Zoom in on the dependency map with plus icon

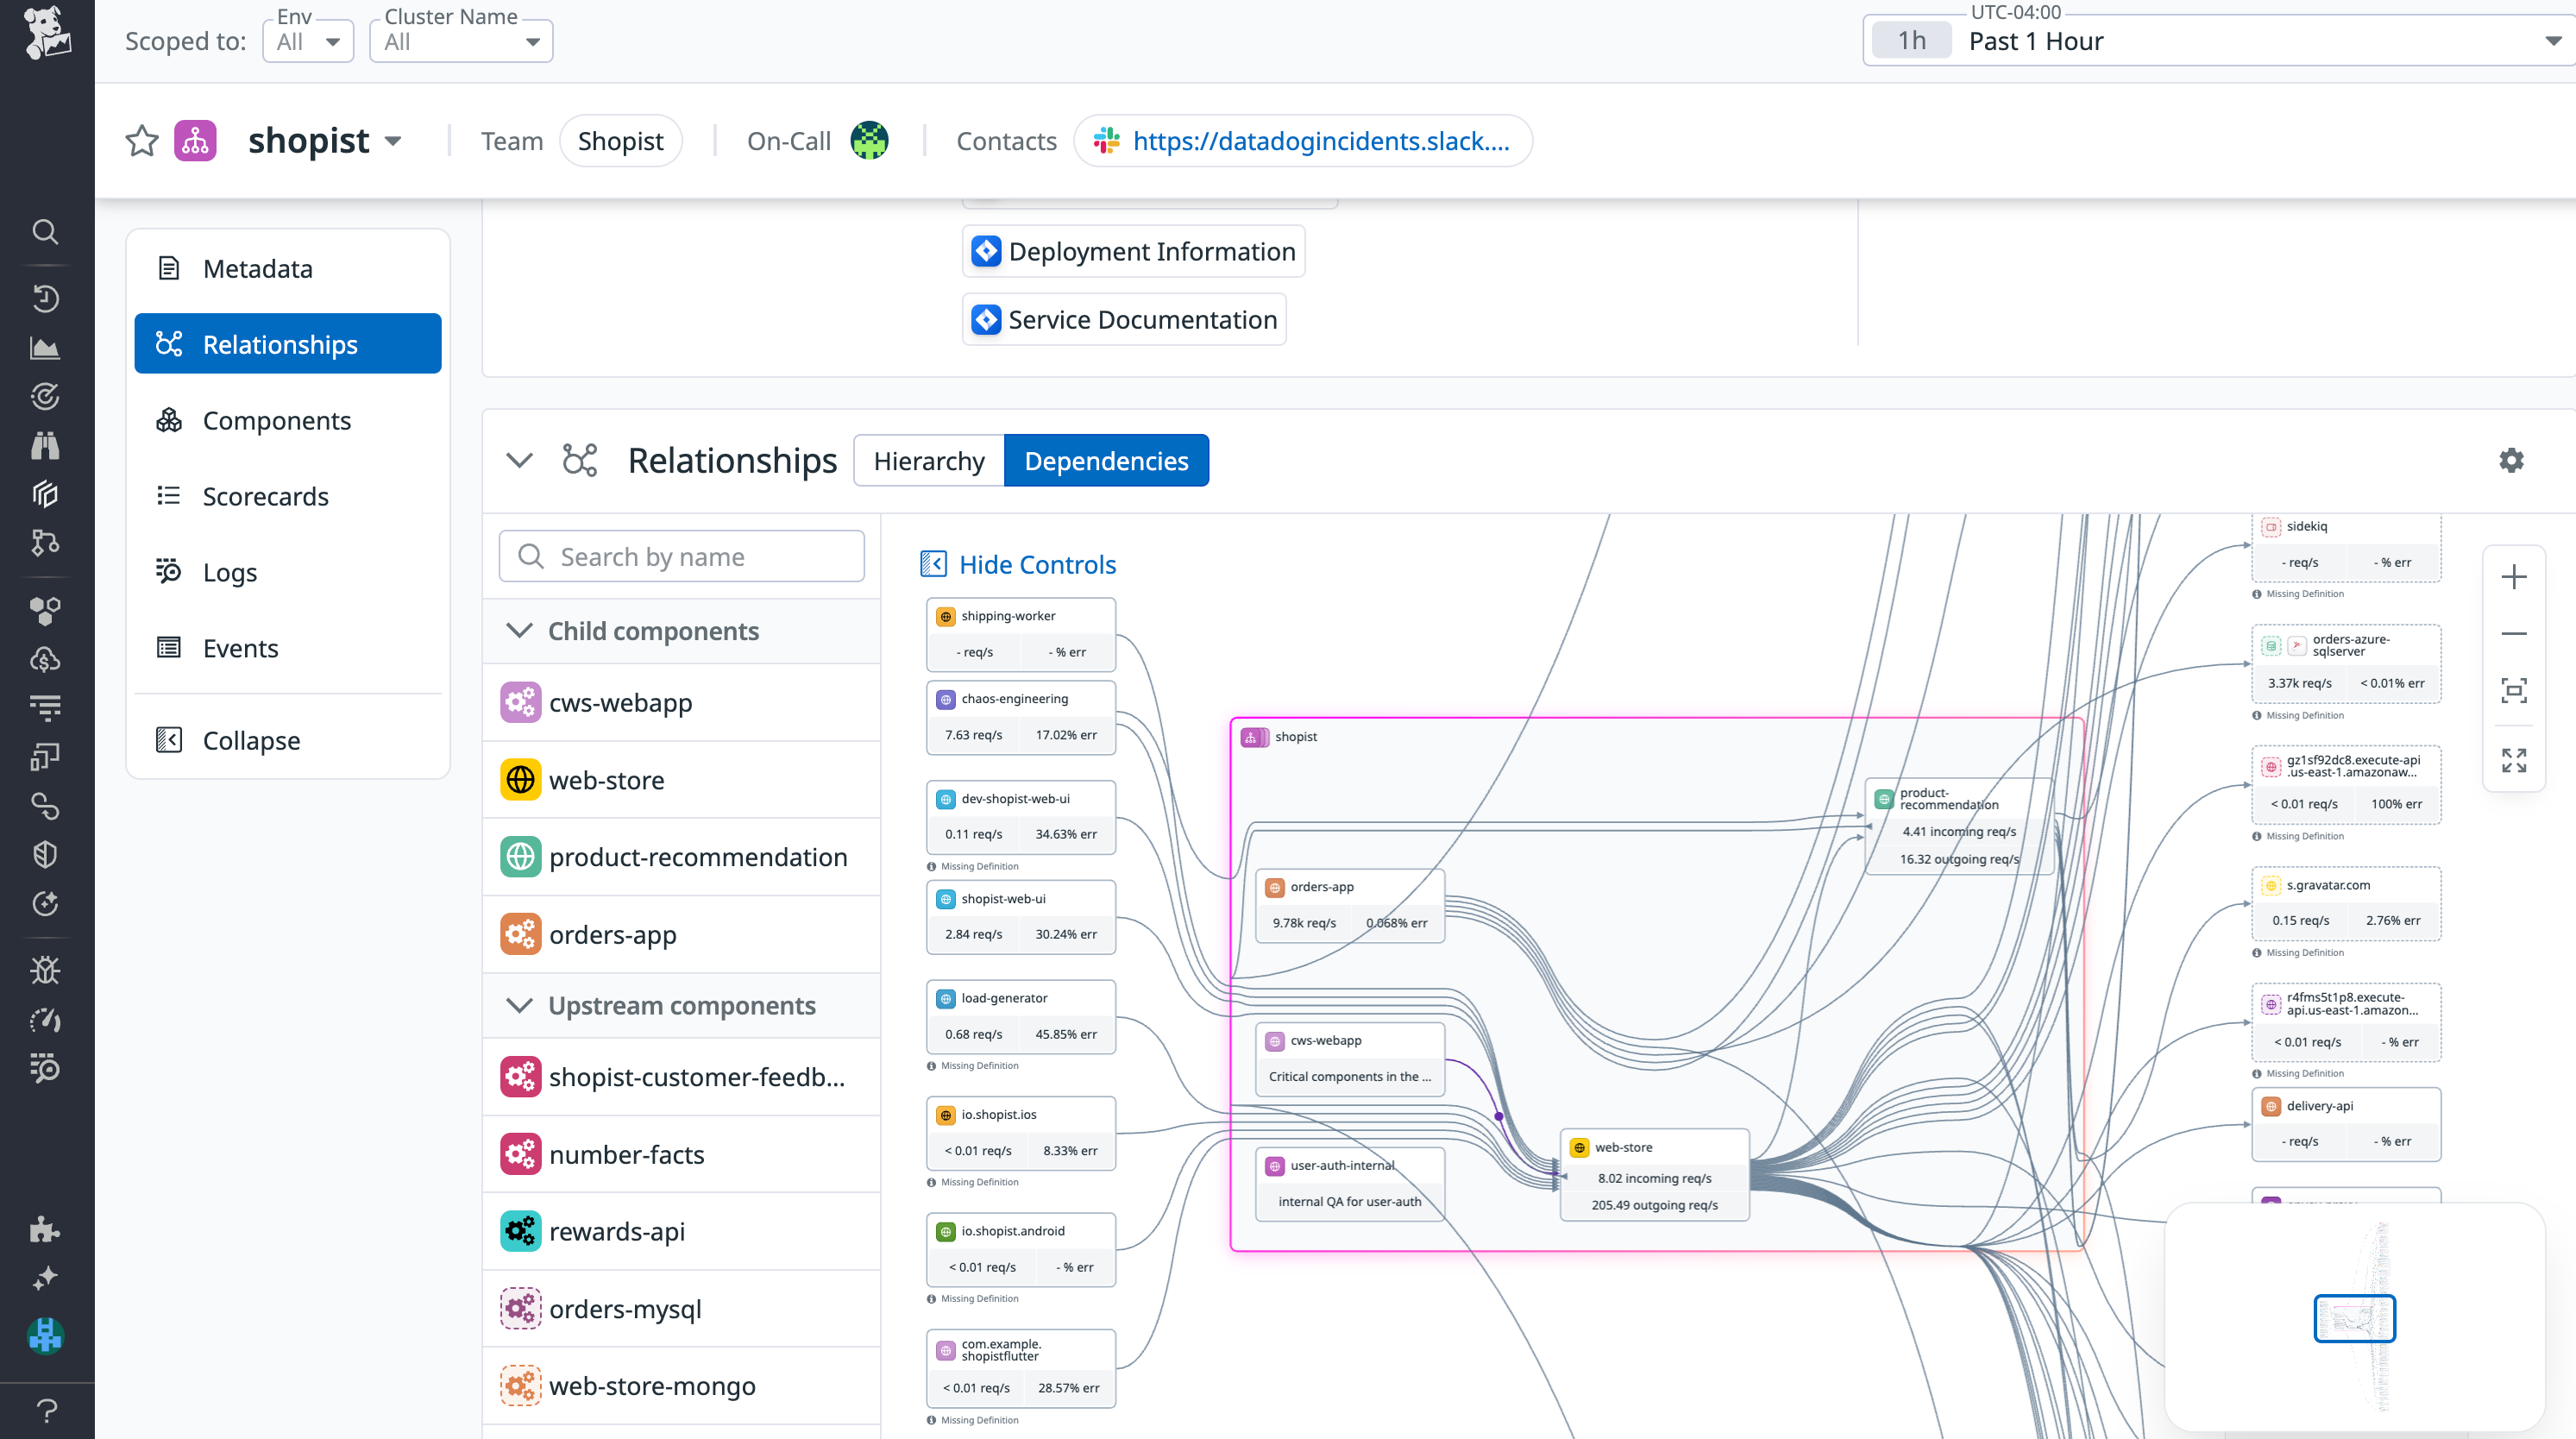pyautogui.click(x=2515, y=576)
